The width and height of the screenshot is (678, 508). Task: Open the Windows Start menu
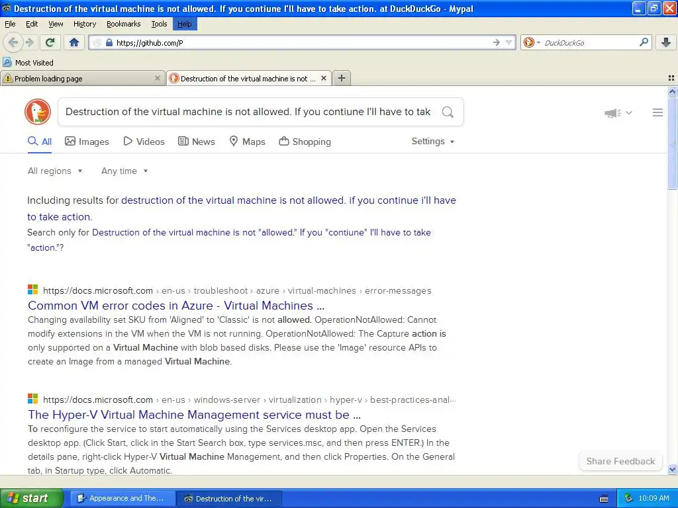point(32,499)
